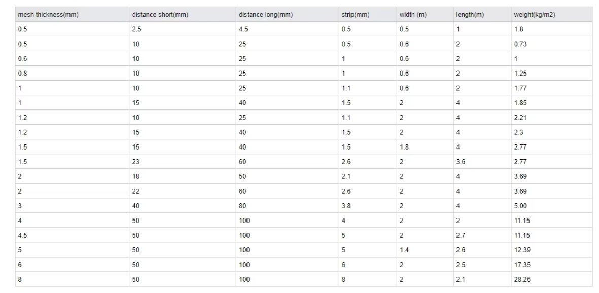Select the weight cell showing 5.00
599x293 pixels.
click(552, 206)
